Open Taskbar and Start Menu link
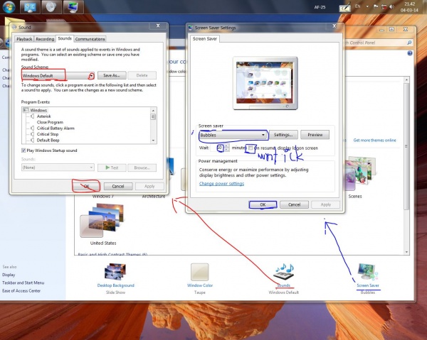The height and width of the screenshot is (340, 427). coord(23,283)
